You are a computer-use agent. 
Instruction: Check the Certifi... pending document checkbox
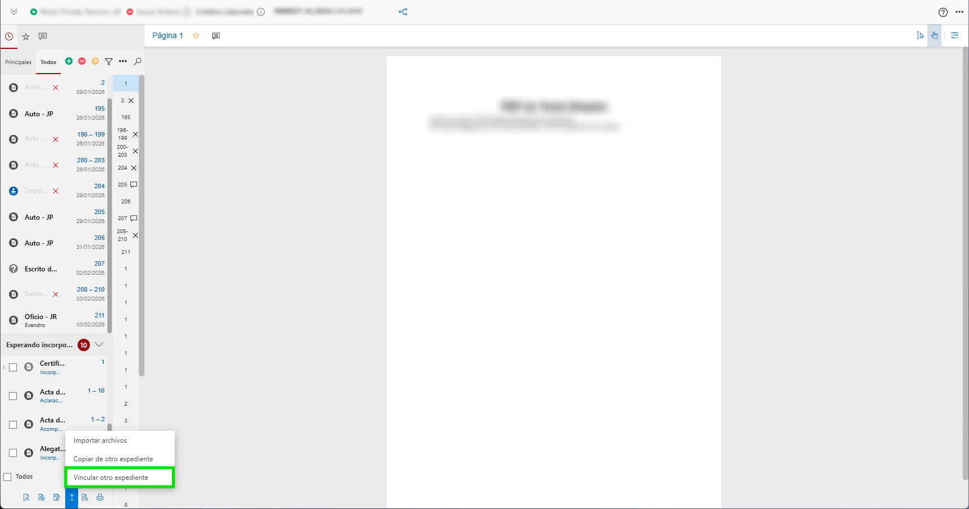(13, 367)
